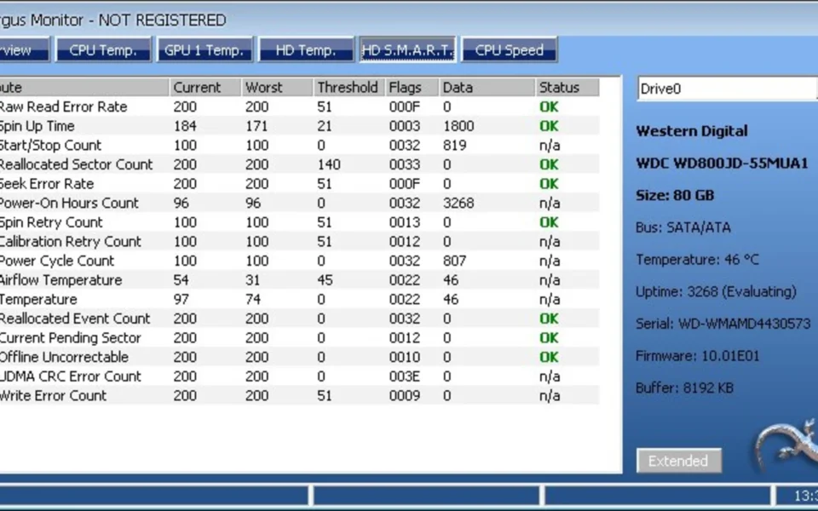Open the Drive0 drive selector dropdown
Viewport: 818px width, 511px height.
(727, 89)
